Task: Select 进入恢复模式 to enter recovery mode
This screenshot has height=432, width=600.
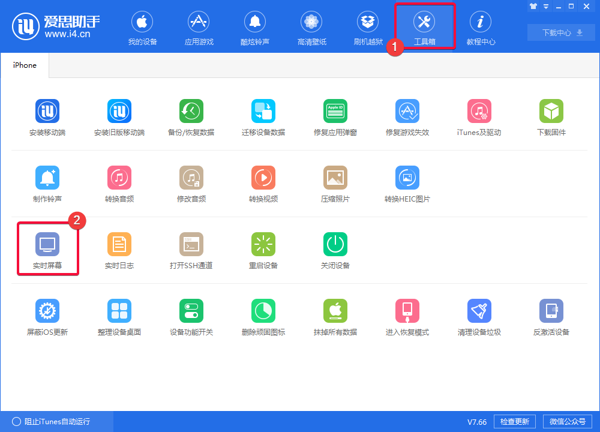Action: click(407, 317)
